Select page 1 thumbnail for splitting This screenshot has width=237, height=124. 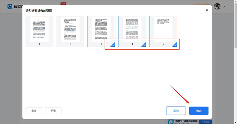[x=39, y=31]
